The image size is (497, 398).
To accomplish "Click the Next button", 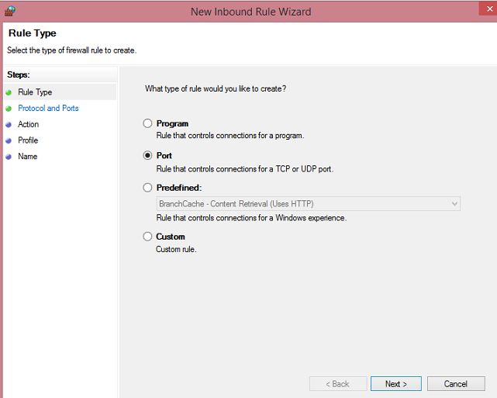I will click(396, 384).
